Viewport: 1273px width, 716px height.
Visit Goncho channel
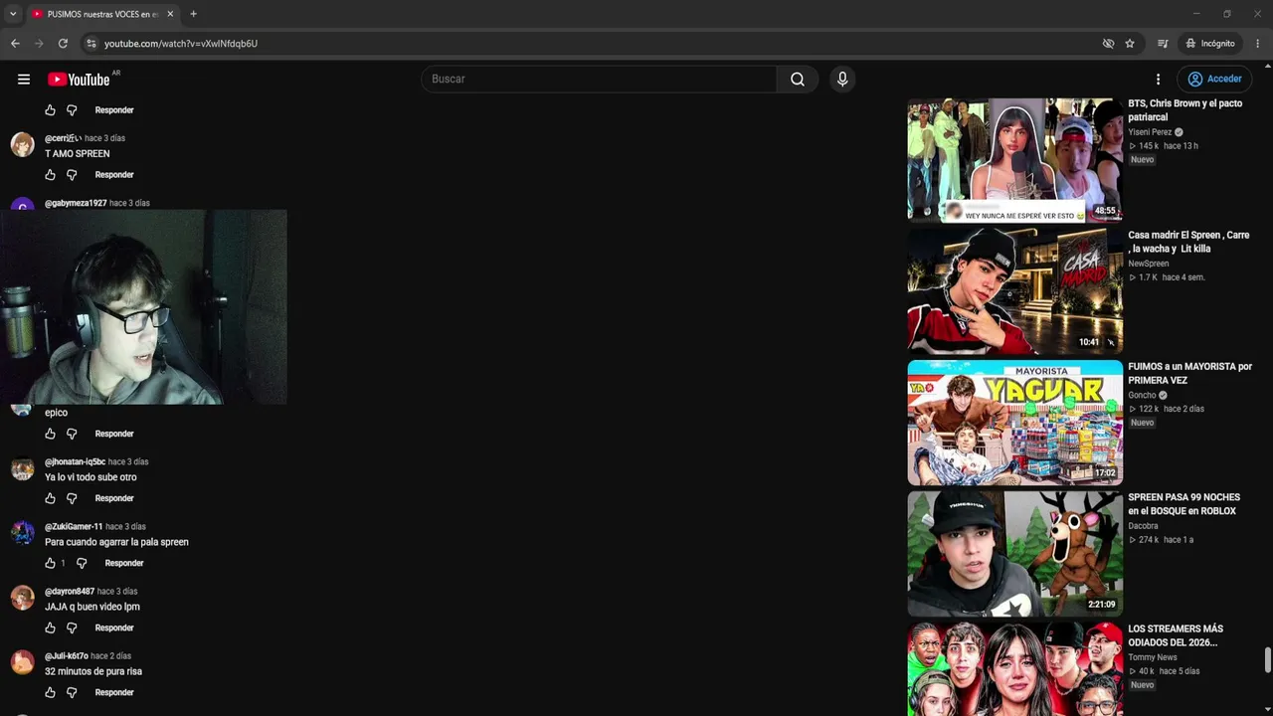point(1142,395)
